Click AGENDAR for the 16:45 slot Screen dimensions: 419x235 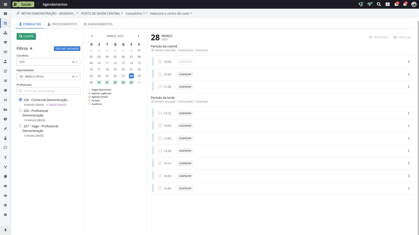pyautogui.click(x=185, y=189)
